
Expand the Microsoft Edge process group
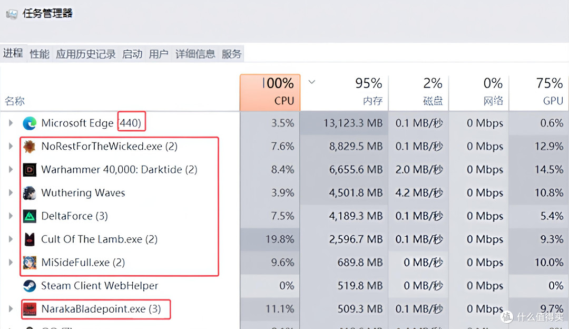(x=11, y=123)
